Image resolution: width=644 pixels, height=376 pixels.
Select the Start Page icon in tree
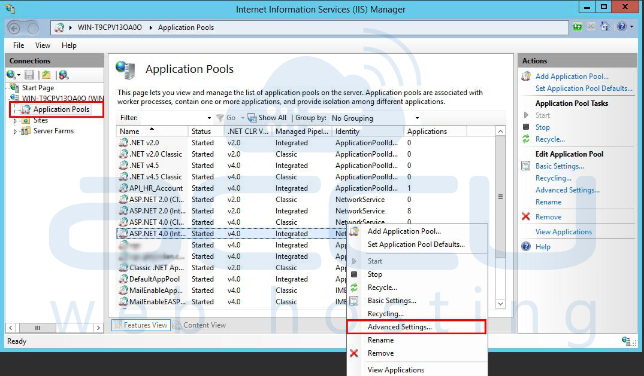point(15,87)
